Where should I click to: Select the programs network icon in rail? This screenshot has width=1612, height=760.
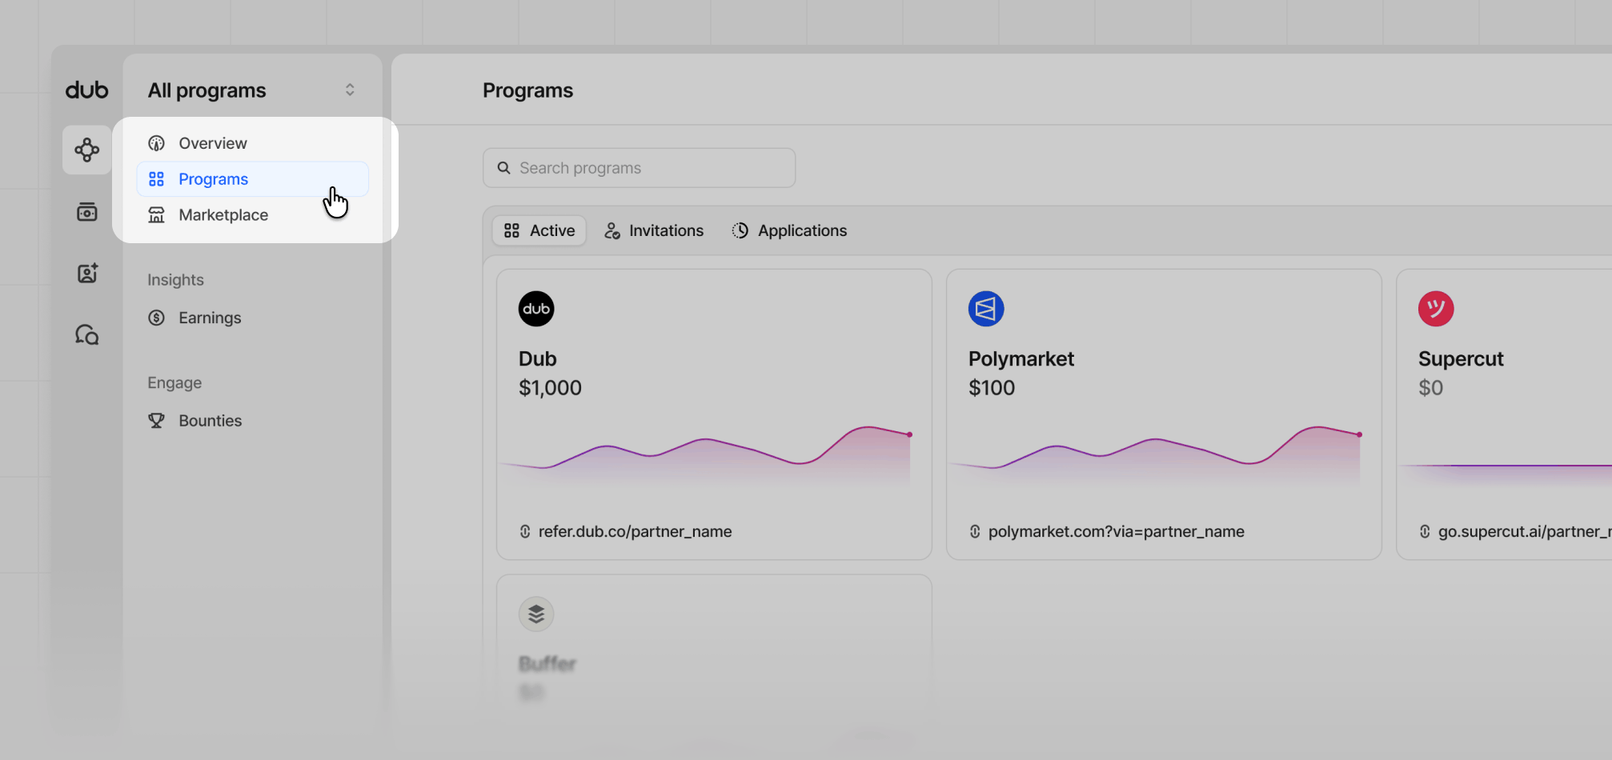pos(86,150)
